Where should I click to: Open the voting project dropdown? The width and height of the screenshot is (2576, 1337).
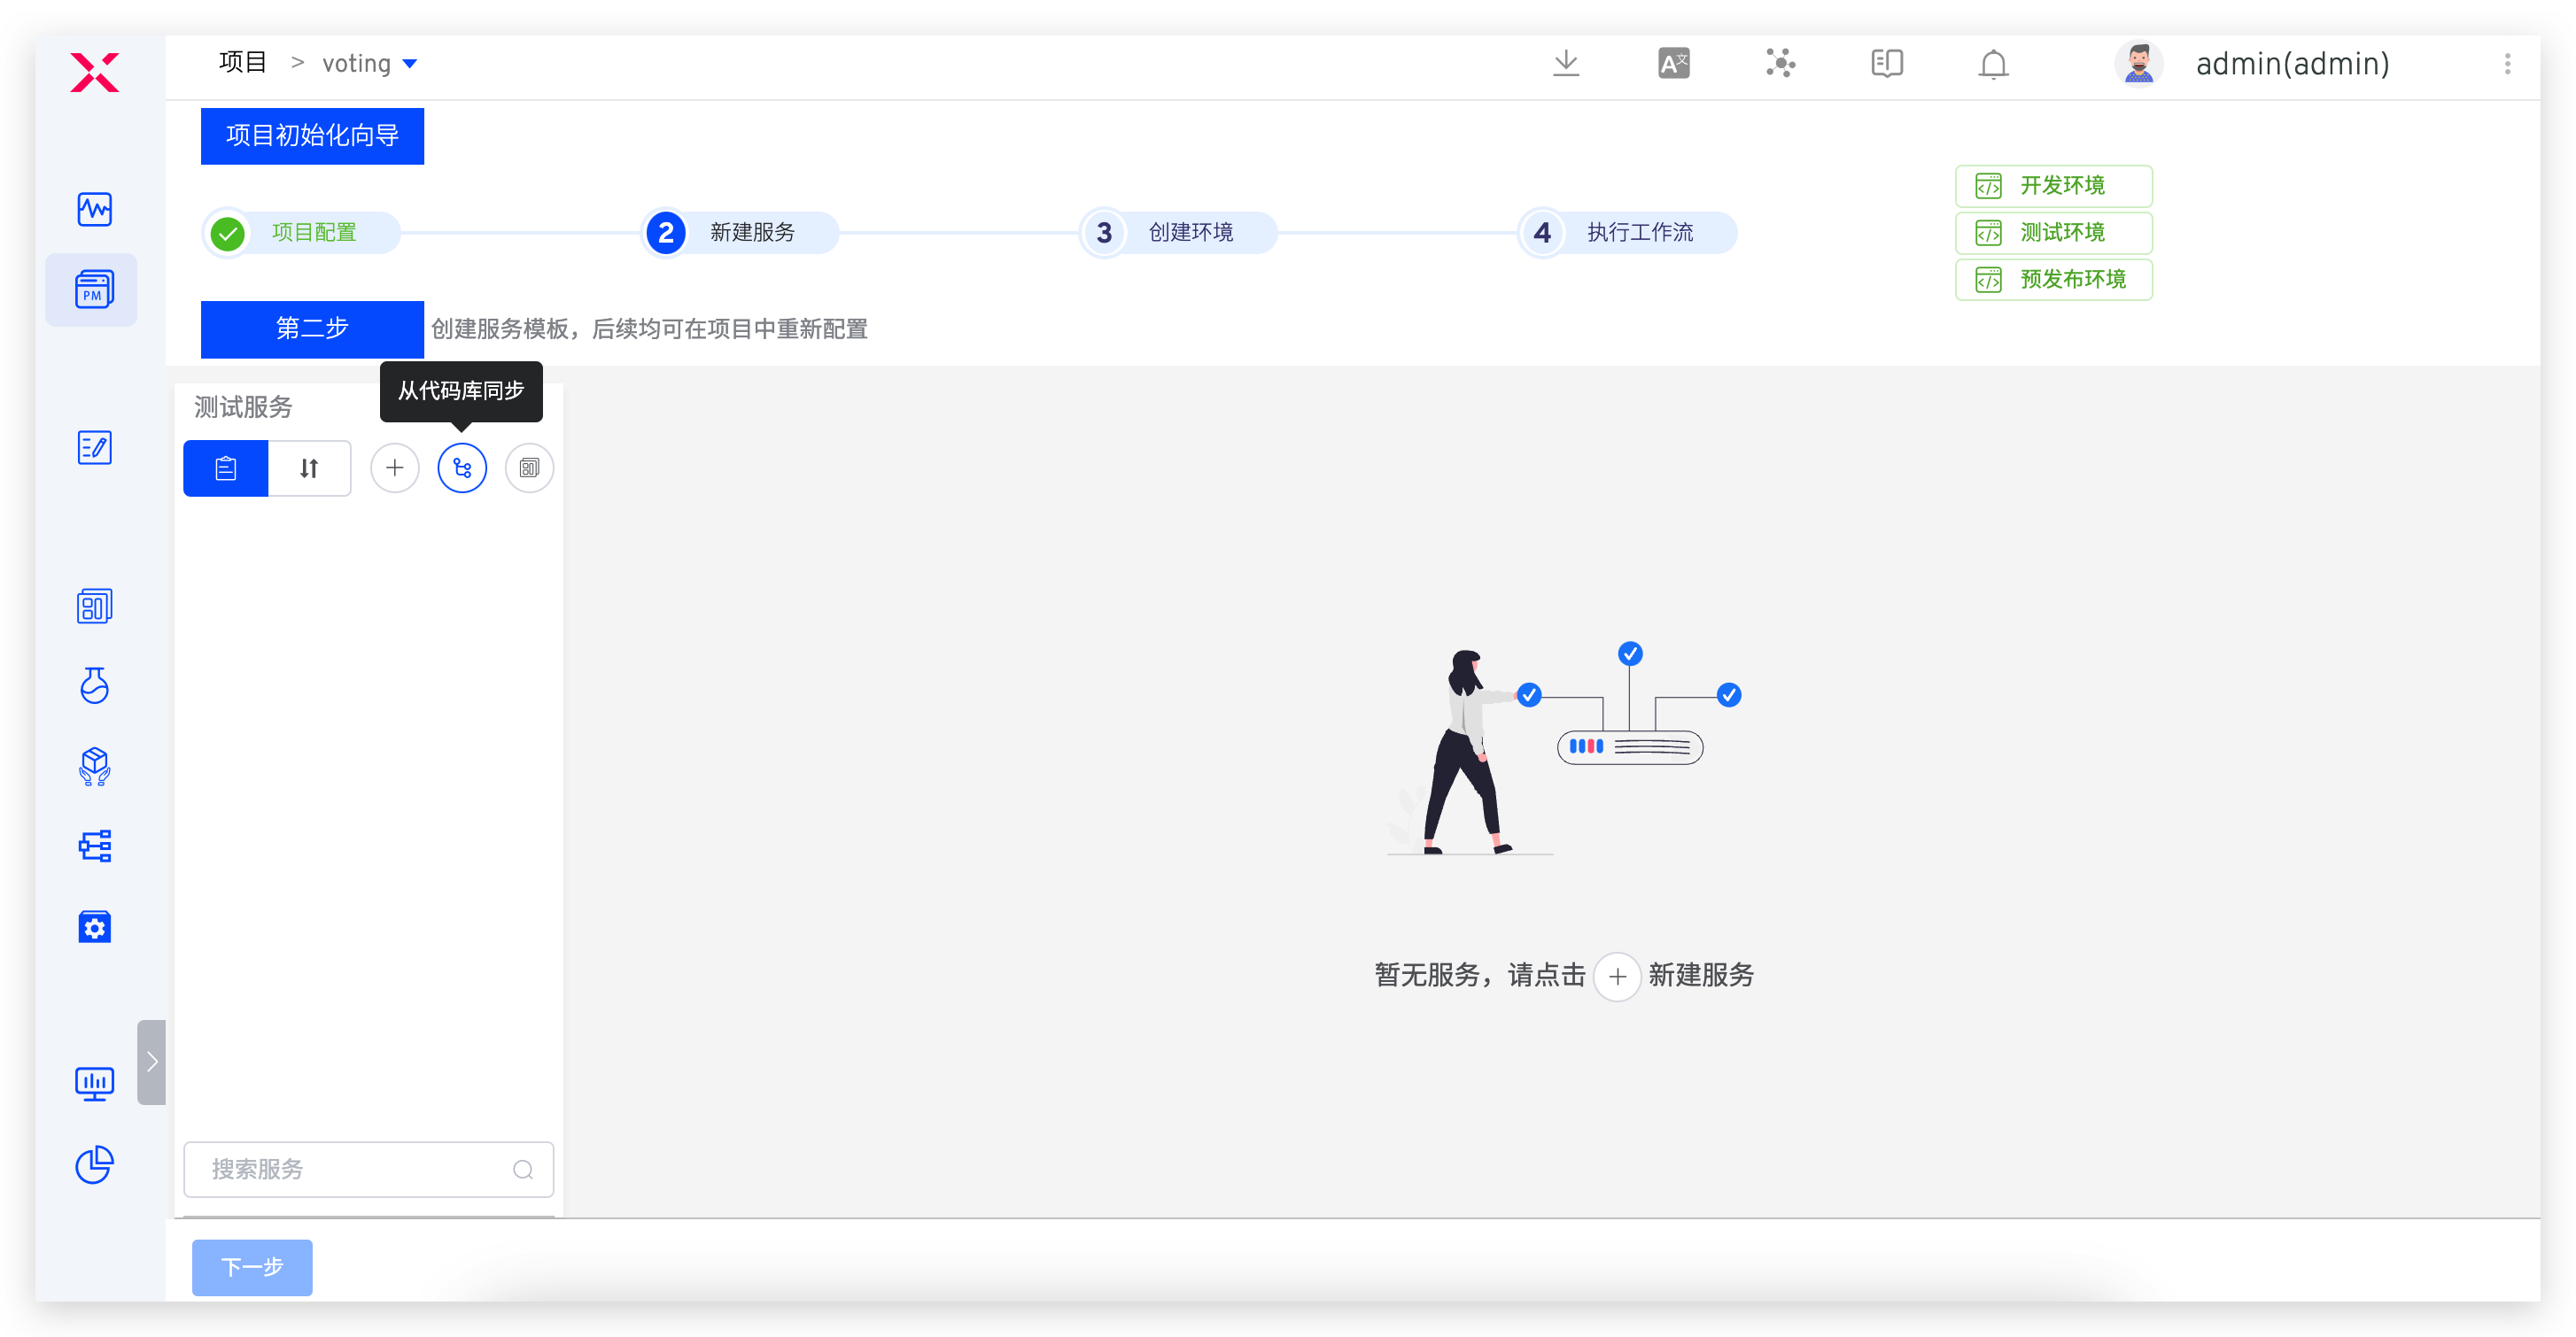(x=371, y=62)
